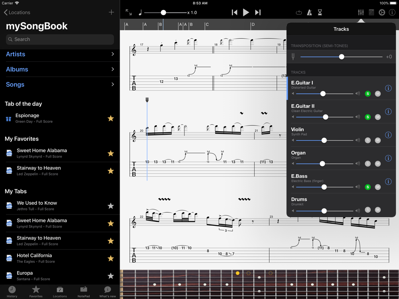Toggle favorite star for Europa

(x=111, y=275)
